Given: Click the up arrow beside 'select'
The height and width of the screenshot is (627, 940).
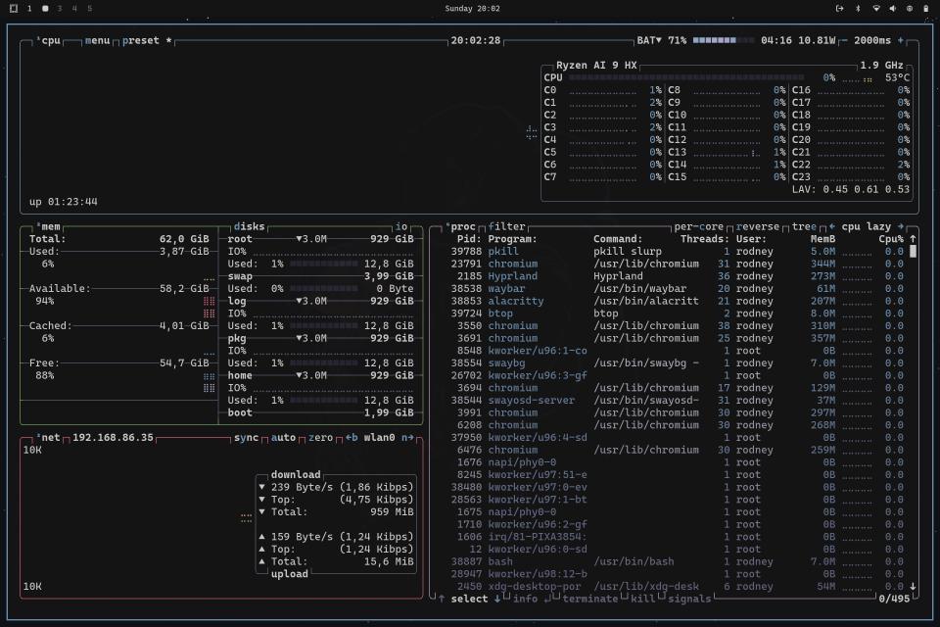Looking at the screenshot, I should coord(442,599).
